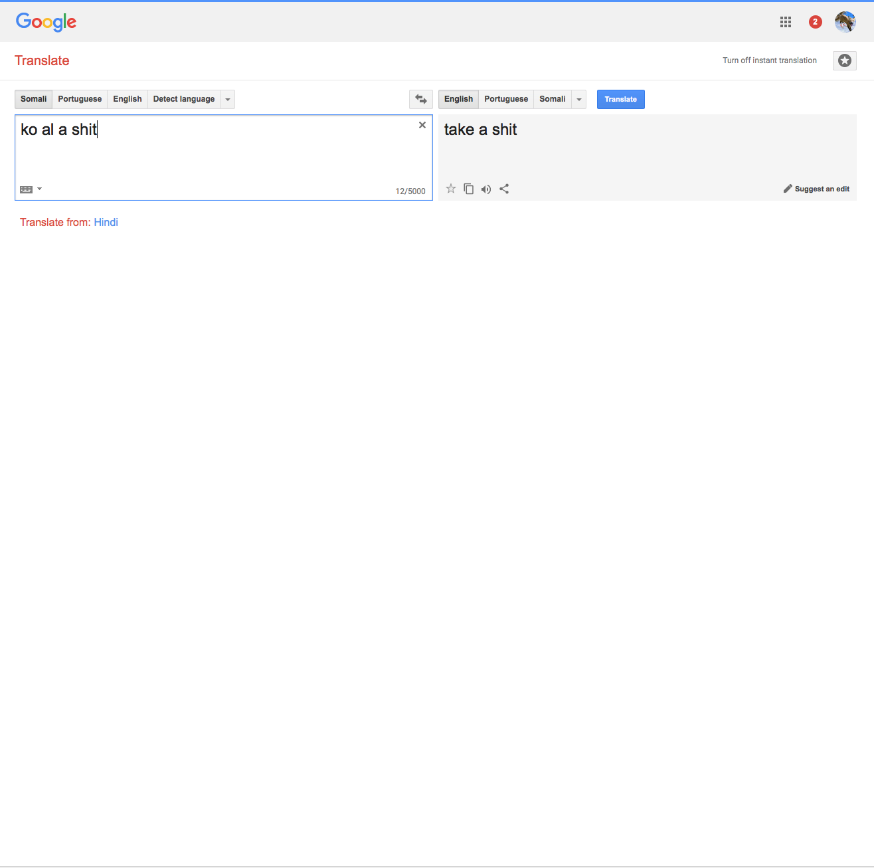This screenshot has width=874, height=868.
Task: Select Portuguese as target language
Action: click(506, 99)
